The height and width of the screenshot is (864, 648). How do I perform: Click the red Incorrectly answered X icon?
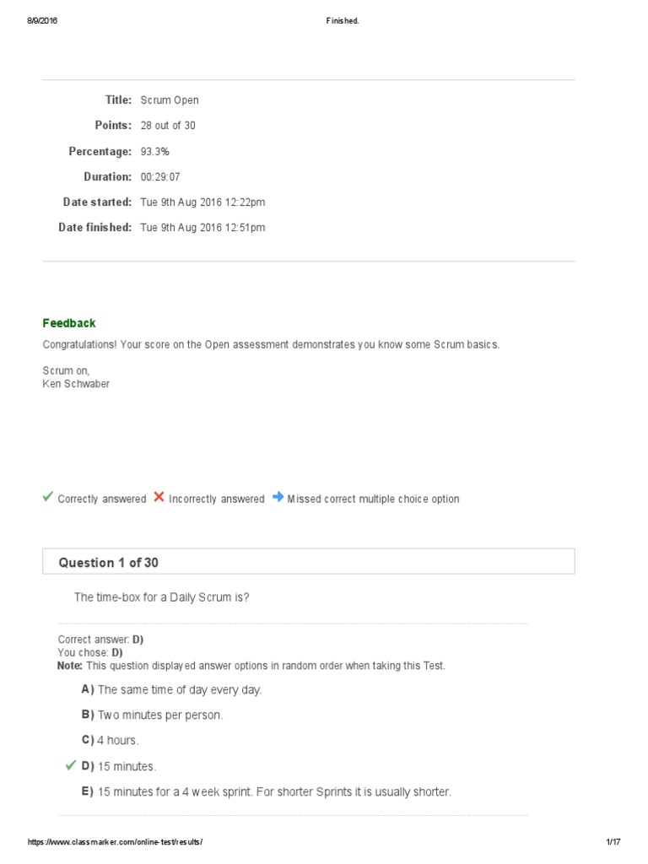159,498
